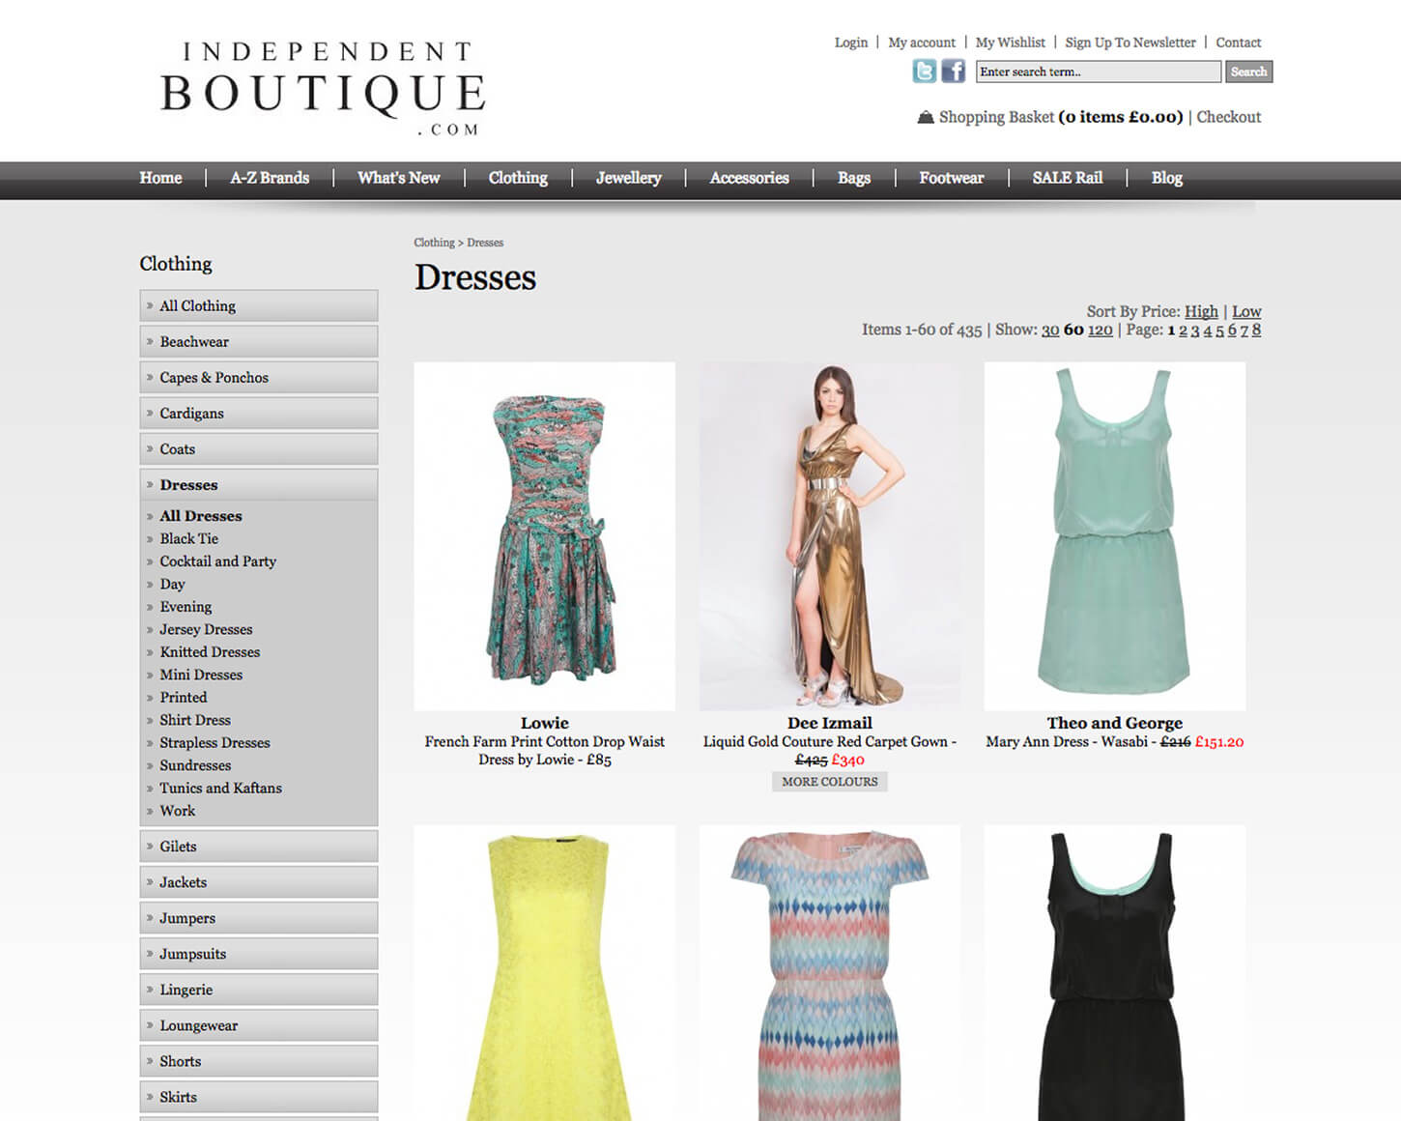
Task: Expand the Cardigans sidebar category
Action: coord(259,413)
